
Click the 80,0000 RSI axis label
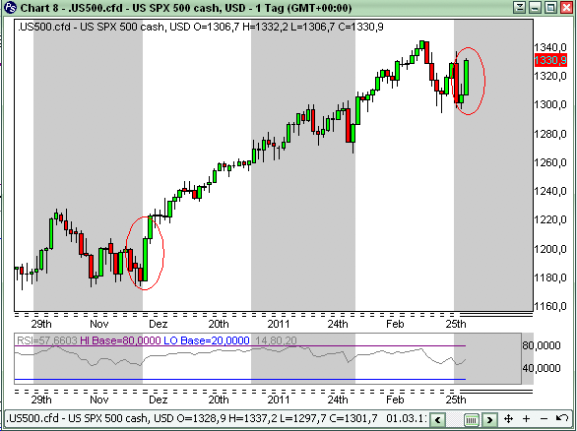tap(542, 345)
